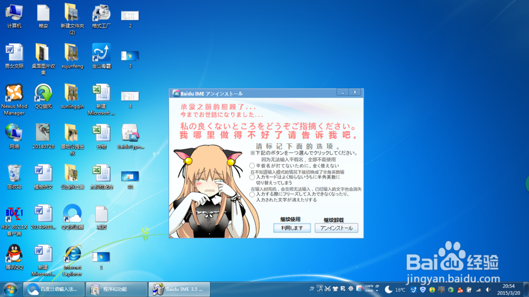Select desktop thumbnail file named 2
529x297 pixels.
[130, 19]
